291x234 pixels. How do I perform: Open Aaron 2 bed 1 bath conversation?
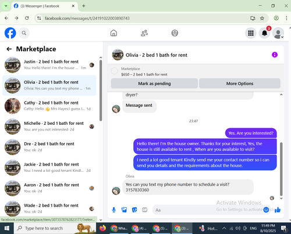(49, 188)
